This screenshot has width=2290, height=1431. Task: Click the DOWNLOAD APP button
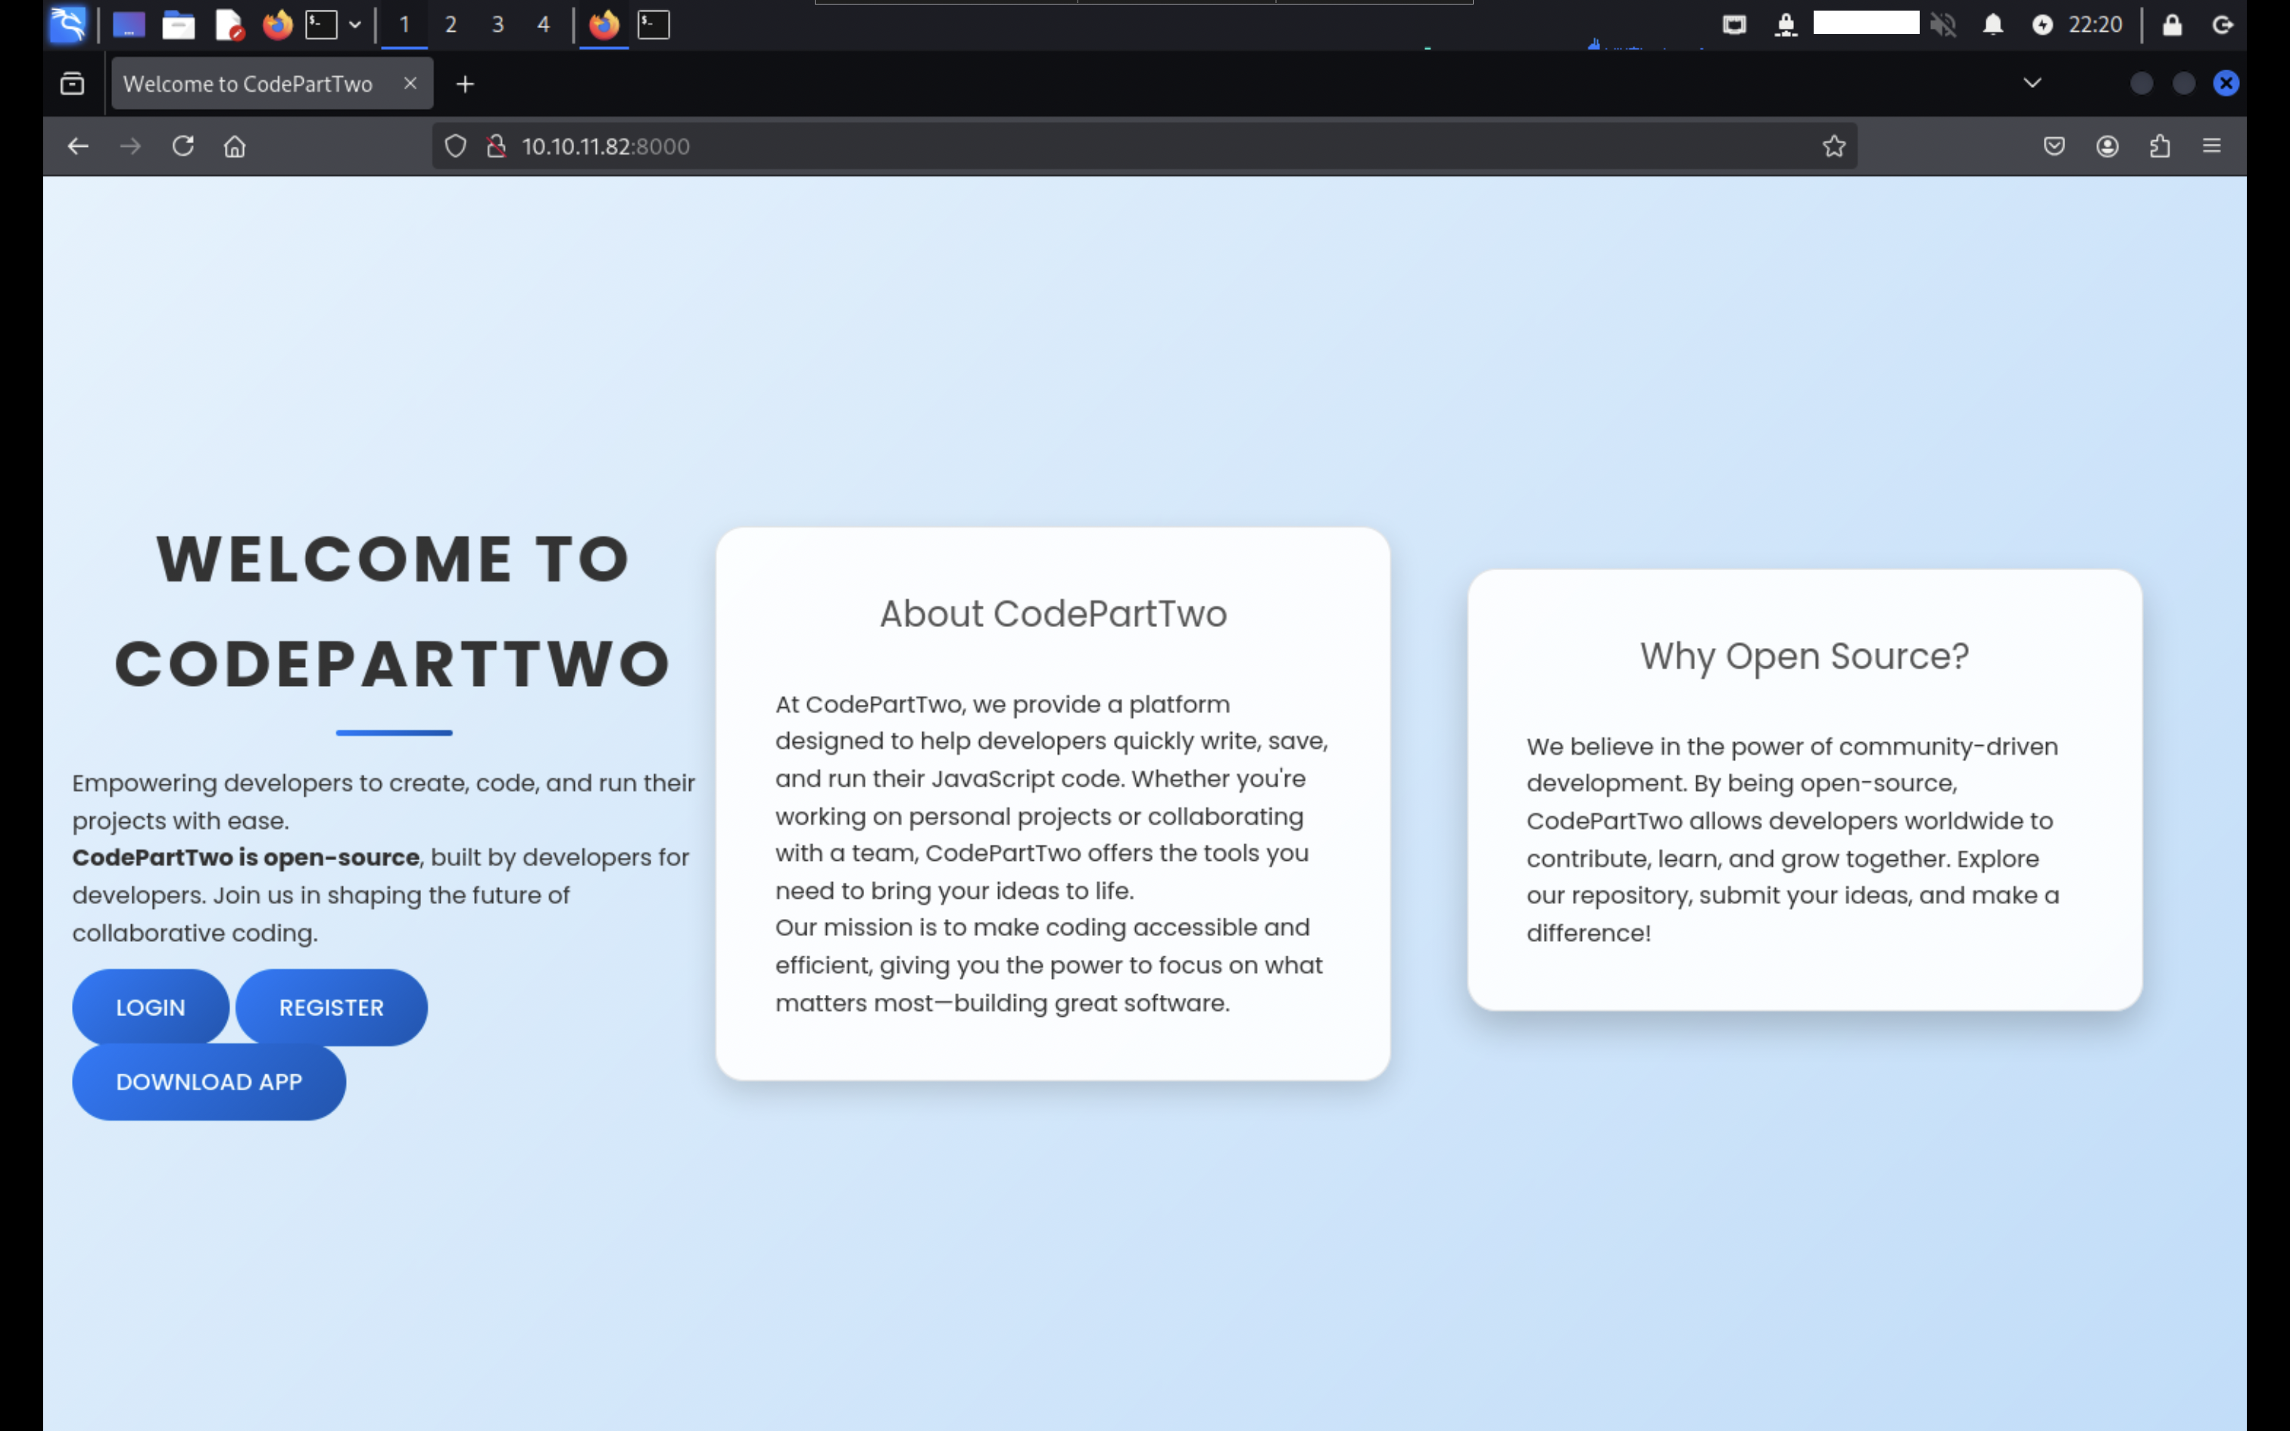(209, 1082)
